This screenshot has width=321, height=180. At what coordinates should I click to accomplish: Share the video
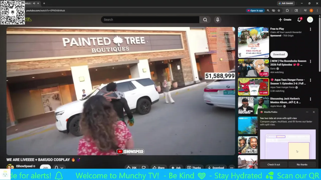point(158,167)
